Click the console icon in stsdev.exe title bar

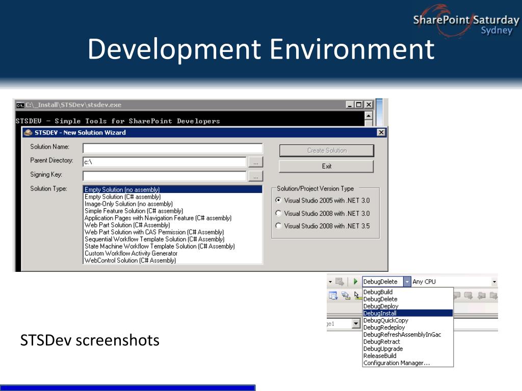[x=20, y=105]
